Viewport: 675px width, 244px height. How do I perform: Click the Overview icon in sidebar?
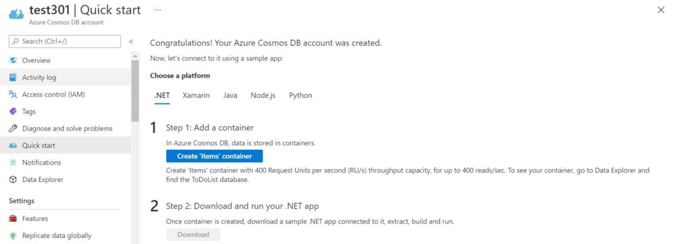[13, 61]
